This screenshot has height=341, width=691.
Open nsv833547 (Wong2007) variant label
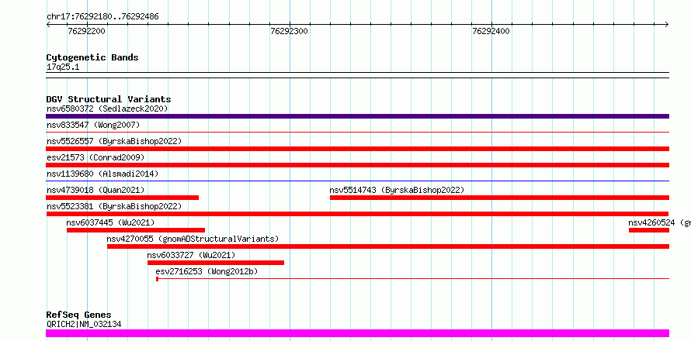tap(93, 125)
